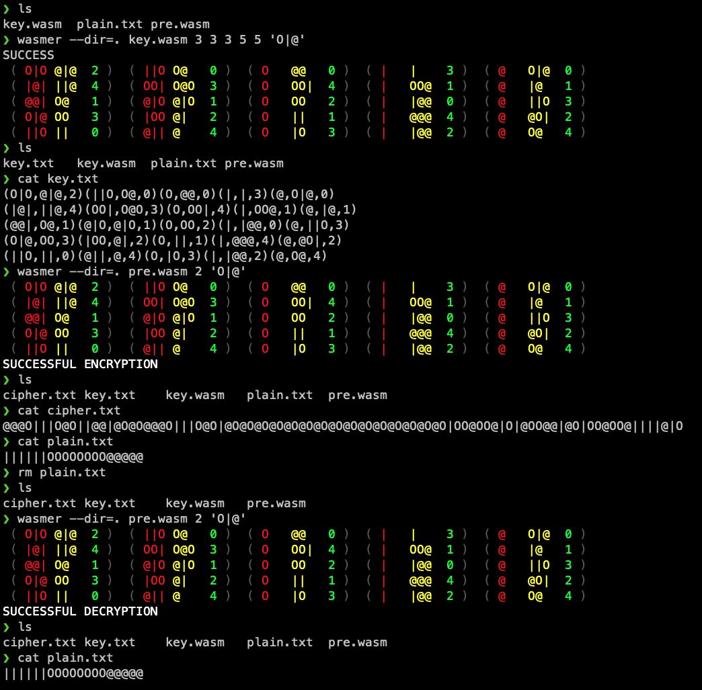
Task: Click the closing parenthesis after '0@ 4'
Action: pos(584,132)
